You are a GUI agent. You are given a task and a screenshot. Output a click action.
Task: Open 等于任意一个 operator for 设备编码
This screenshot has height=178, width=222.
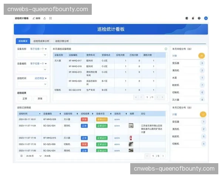point(38,63)
